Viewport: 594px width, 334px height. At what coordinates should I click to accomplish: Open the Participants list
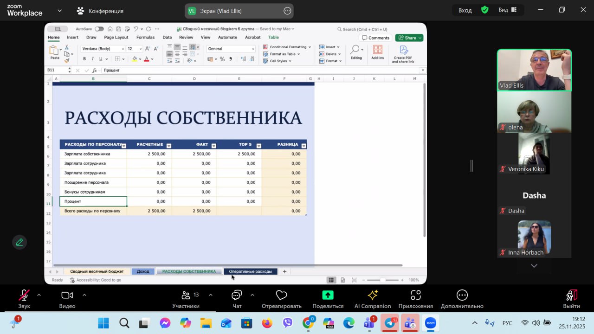pos(186,295)
